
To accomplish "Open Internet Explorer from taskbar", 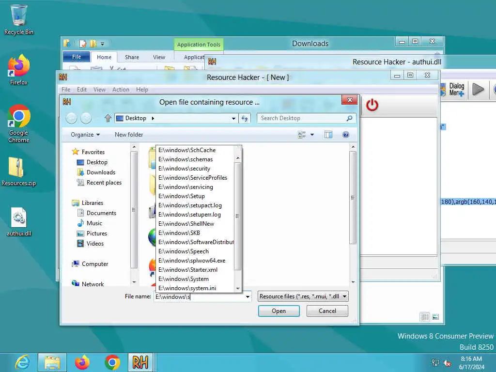I will tap(22, 362).
